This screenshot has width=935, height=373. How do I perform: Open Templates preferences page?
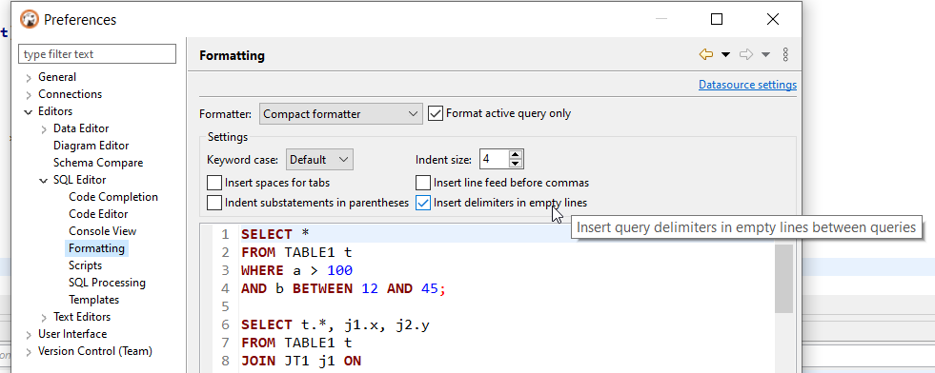click(93, 300)
